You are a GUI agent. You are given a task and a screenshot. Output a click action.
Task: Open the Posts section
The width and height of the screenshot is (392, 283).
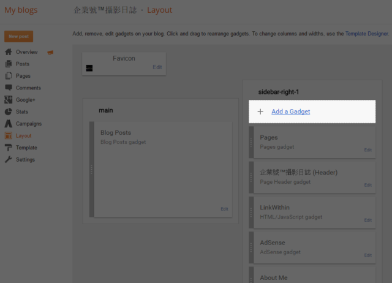point(23,64)
